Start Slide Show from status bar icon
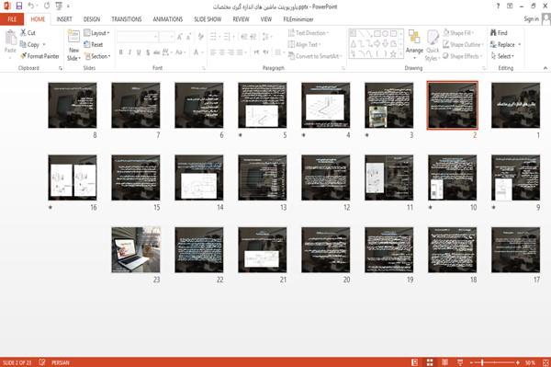 [460, 362]
